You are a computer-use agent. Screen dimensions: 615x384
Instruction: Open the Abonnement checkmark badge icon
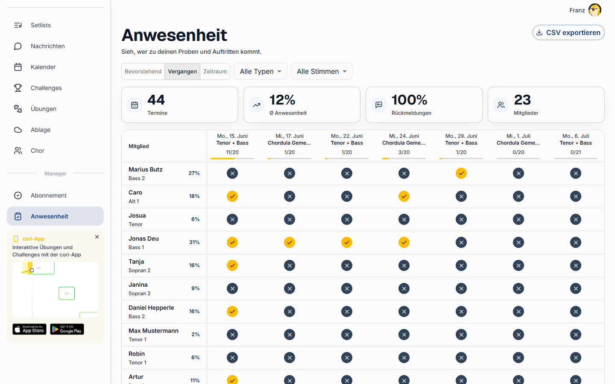point(18,195)
